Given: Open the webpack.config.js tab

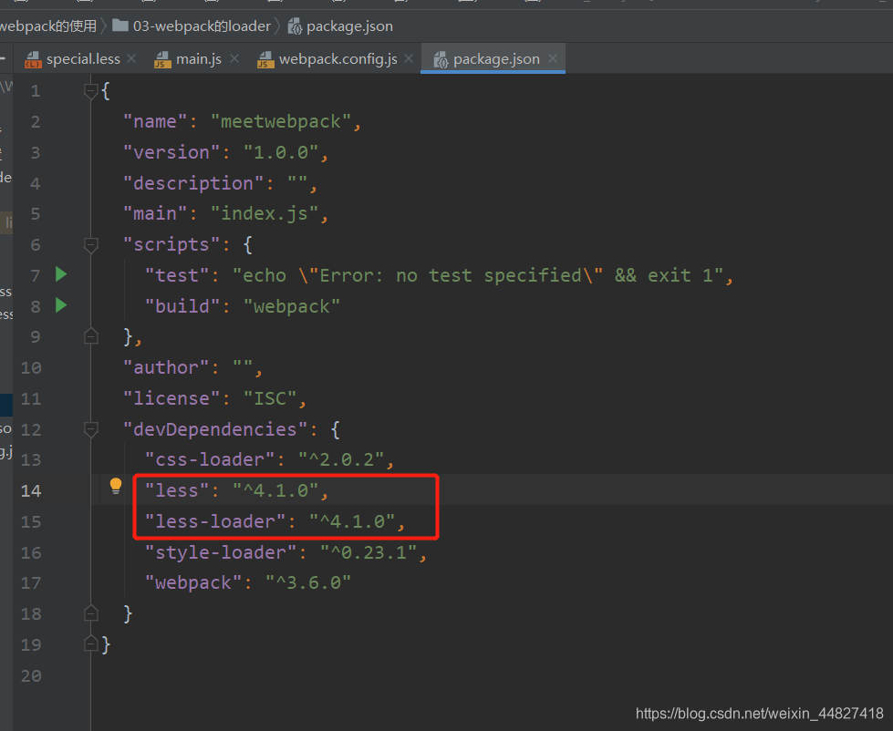Looking at the screenshot, I should pyautogui.click(x=336, y=59).
